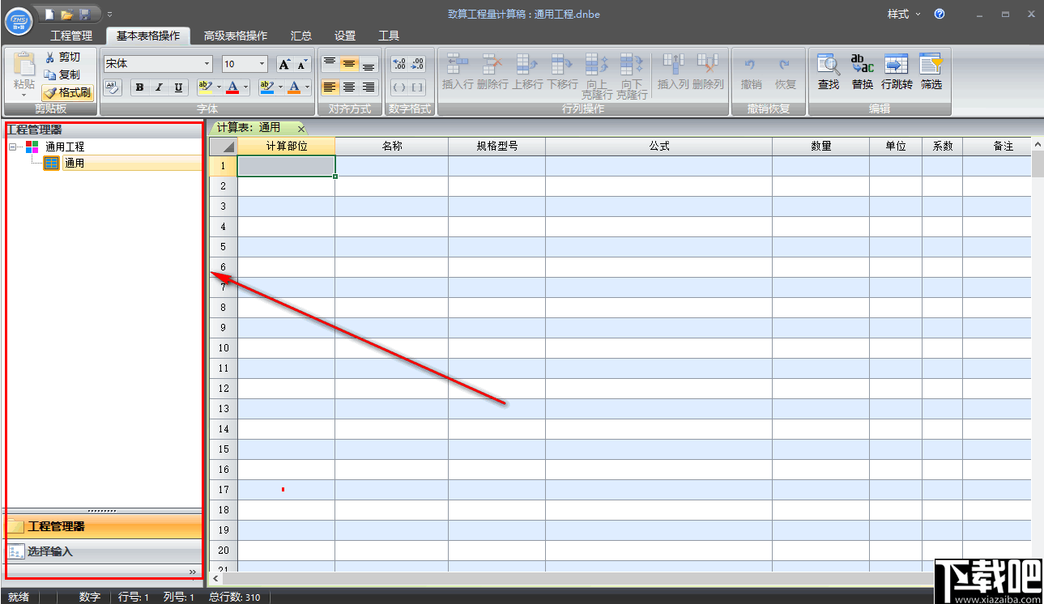The width and height of the screenshot is (1044, 604).
Task: Open the red font color dropdown arrow
Action: point(245,87)
